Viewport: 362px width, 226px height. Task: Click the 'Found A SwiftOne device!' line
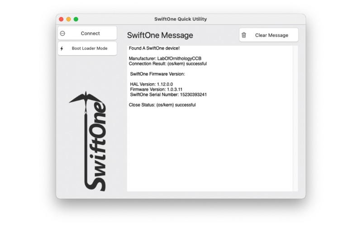pyautogui.click(x=154, y=48)
